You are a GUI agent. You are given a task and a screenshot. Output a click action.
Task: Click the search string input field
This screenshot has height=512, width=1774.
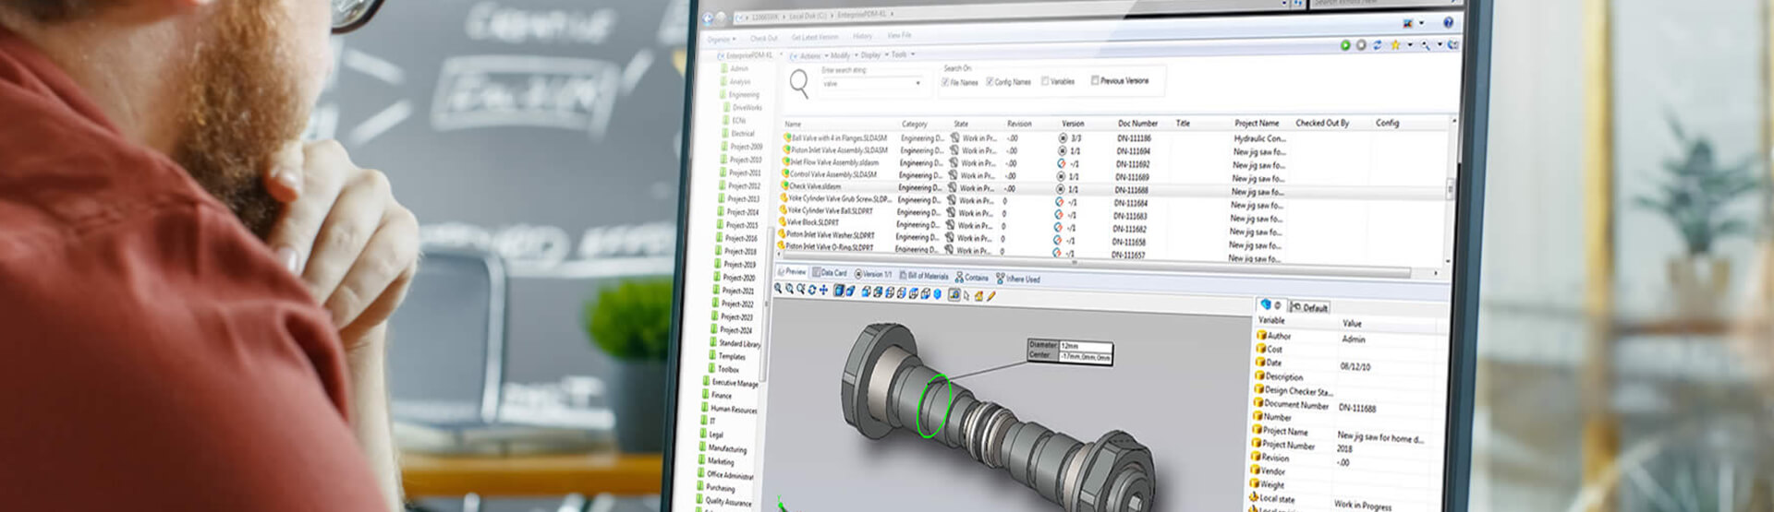[871, 83]
